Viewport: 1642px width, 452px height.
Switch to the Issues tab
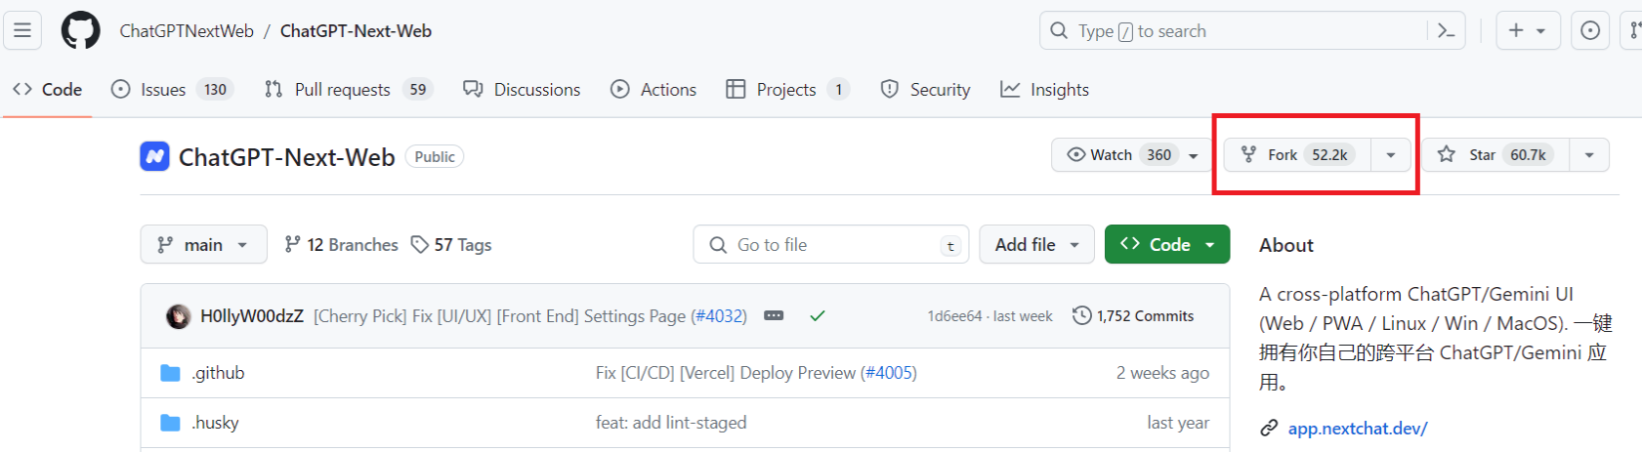pos(162,90)
